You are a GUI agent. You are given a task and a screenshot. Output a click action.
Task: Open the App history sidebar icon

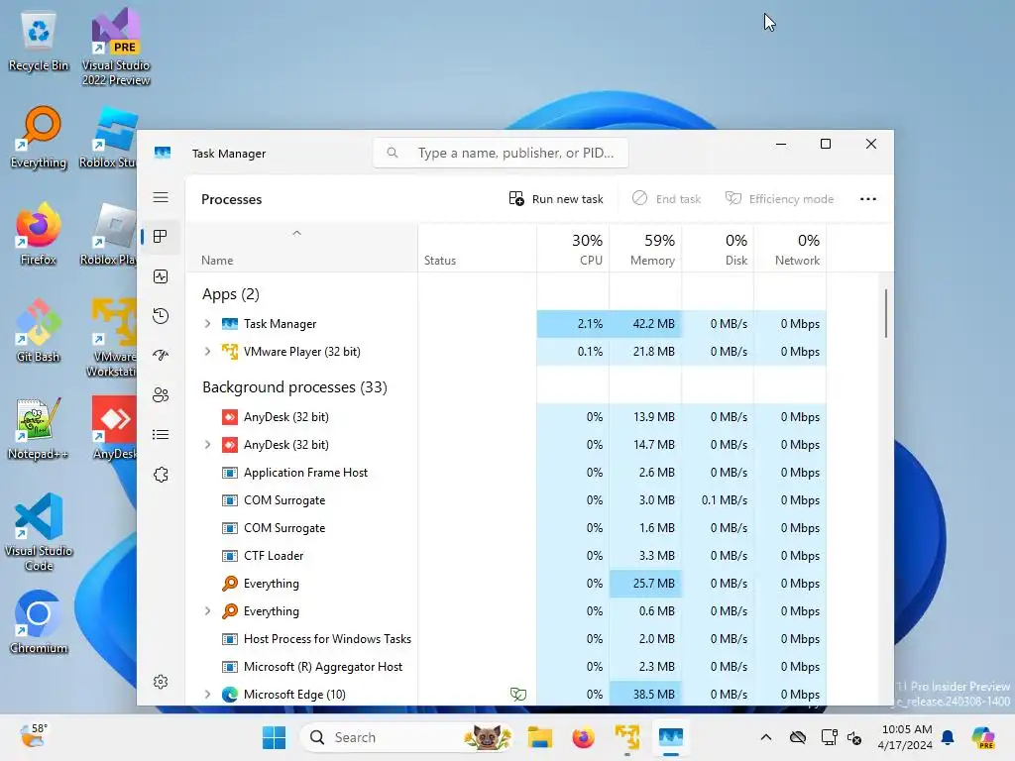tap(161, 316)
